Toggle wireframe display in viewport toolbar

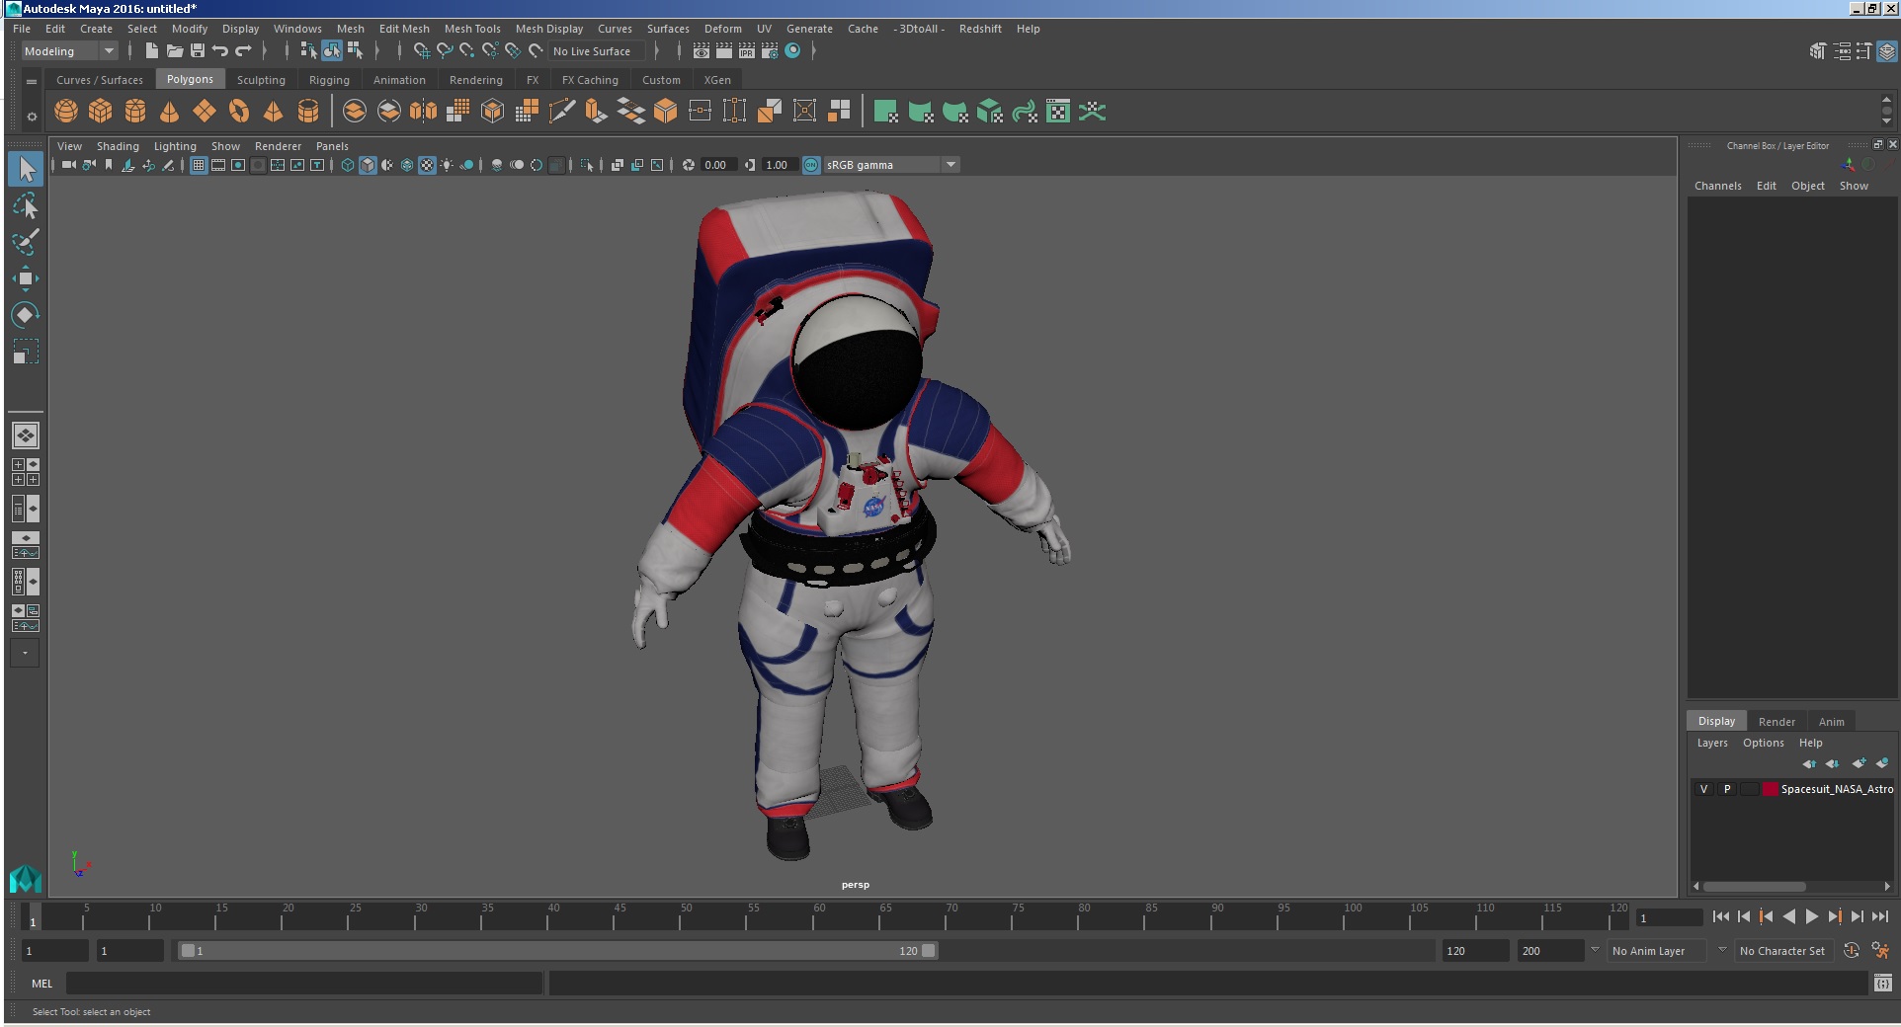[x=348, y=165]
